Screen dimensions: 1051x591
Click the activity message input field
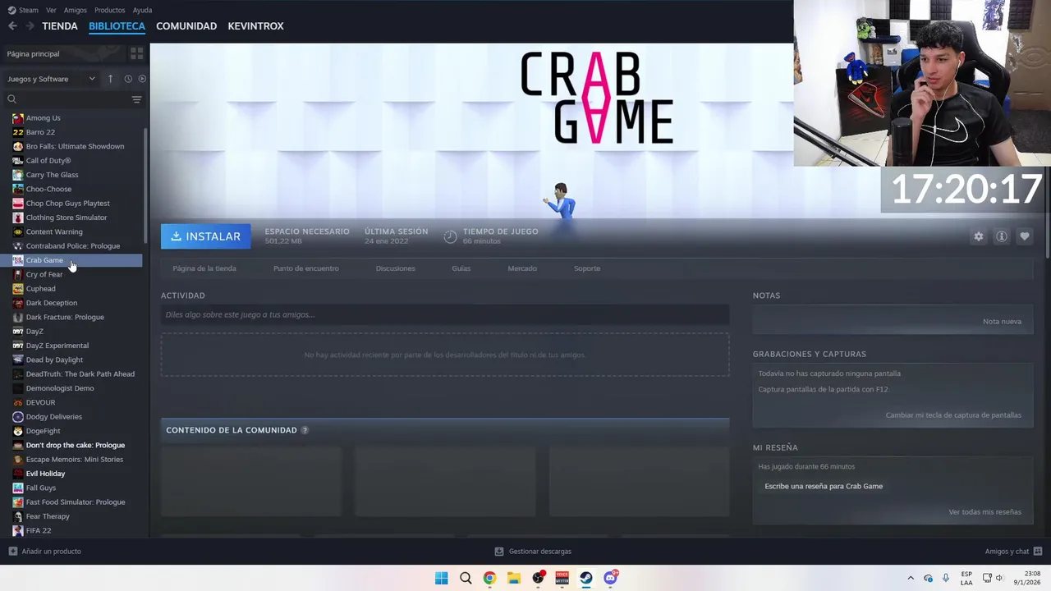(x=445, y=314)
